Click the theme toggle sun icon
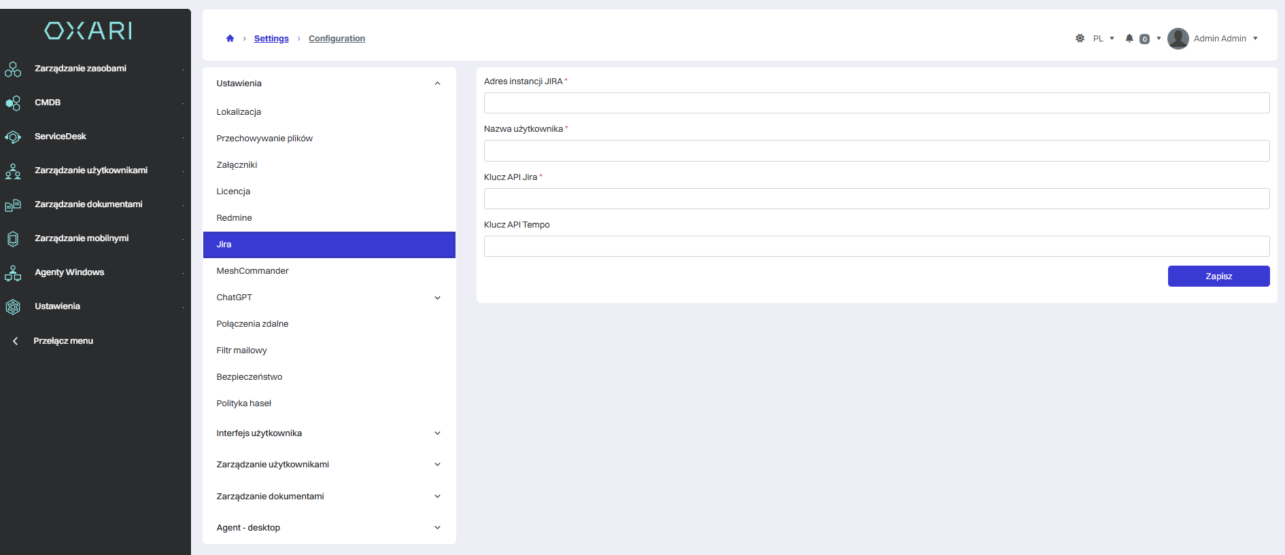This screenshot has height=555, width=1285. pyautogui.click(x=1080, y=39)
